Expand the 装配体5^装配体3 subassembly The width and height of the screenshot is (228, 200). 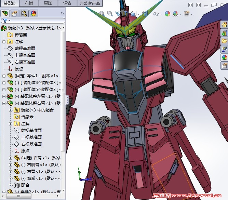[x=4, y=90]
